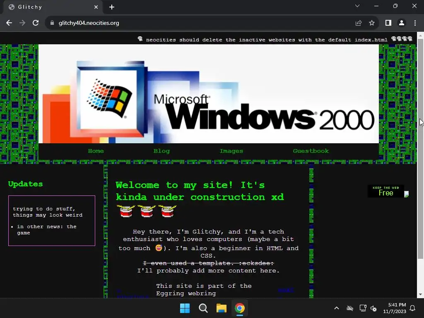The image size is (424, 318).
Task: Click the welcome heading text
Action: 200,191
